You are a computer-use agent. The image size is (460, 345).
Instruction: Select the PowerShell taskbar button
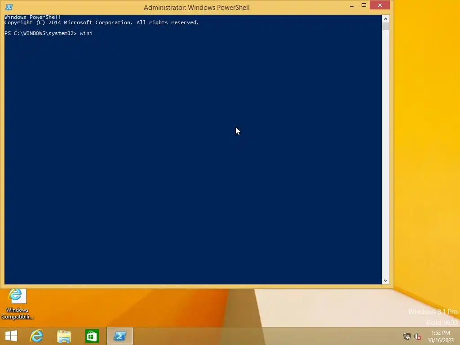coord(119,336)
